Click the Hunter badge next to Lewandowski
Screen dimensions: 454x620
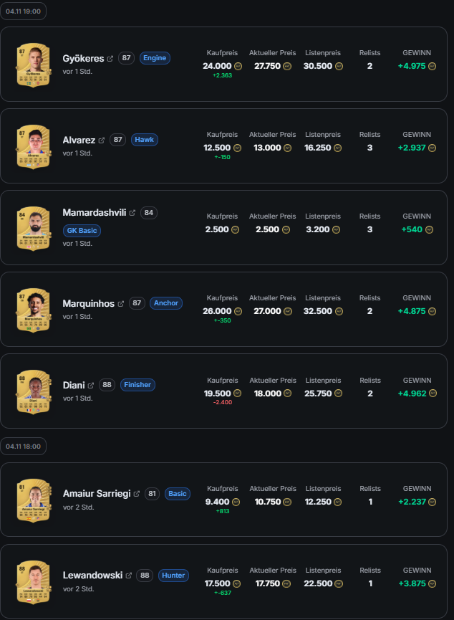click(x=173, y=576)
